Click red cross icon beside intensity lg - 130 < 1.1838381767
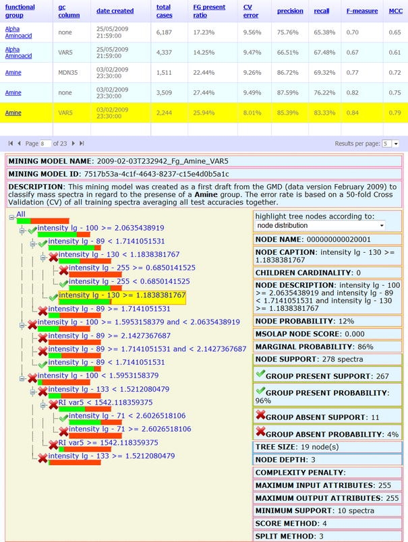This screenshot has width=408, height=542. (53, 257)
